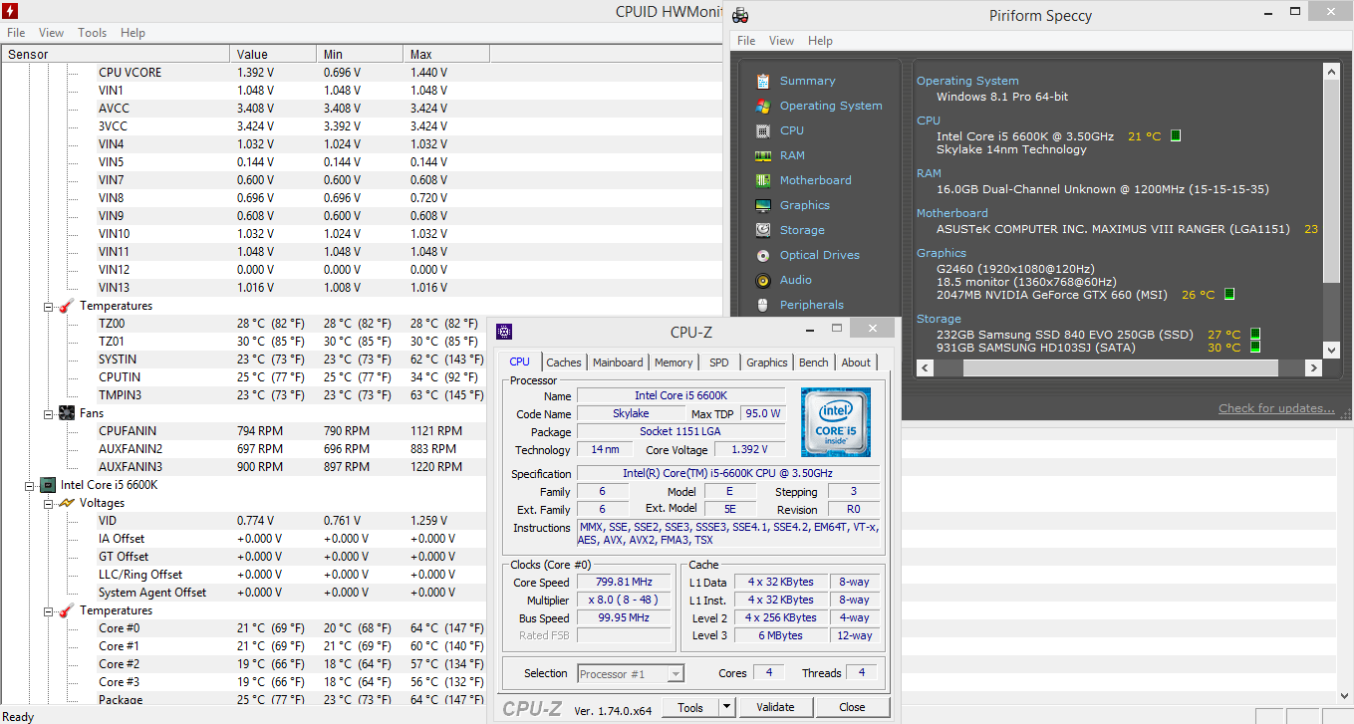Collapse the upper Temperatures node in HWMonitor
Image resolution: width=1354 pixels, height=724 pixels.
[48, 306]
